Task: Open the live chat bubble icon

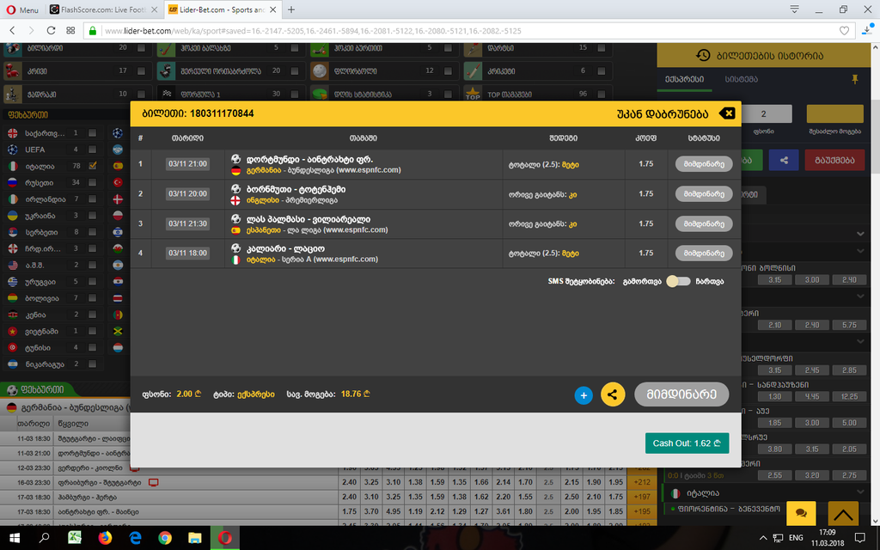Action: click(x=802, y=512)
